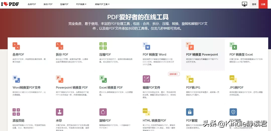Click the desktop app download icon

[244, 4]
